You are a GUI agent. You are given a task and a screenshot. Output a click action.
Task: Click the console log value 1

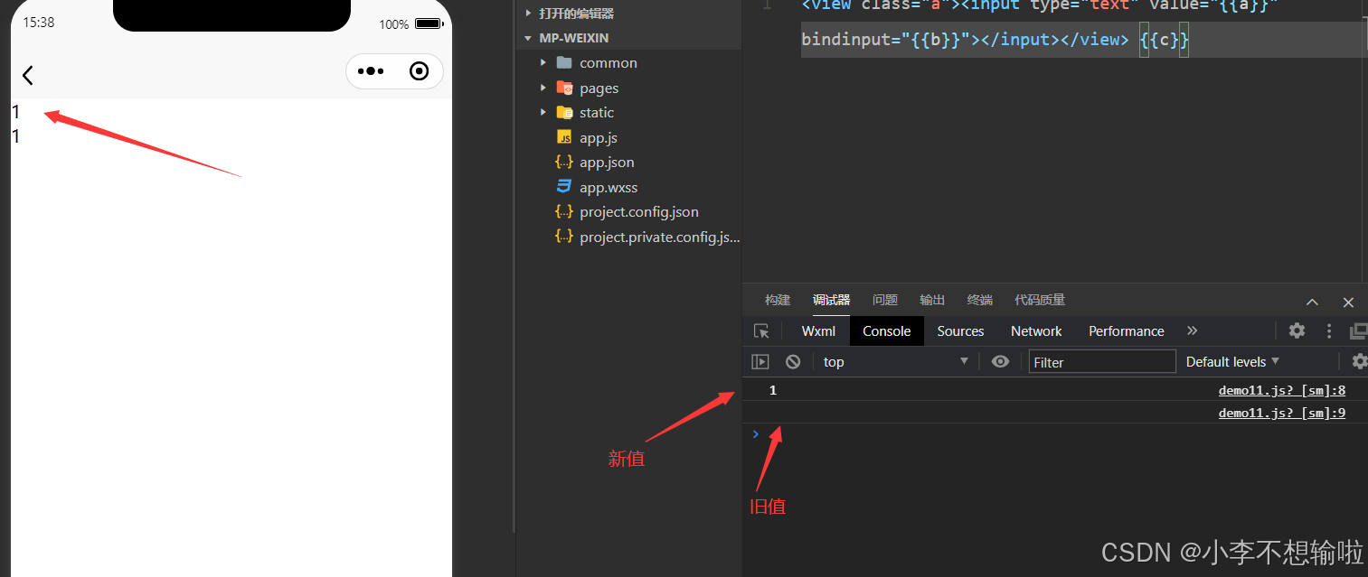772,390
